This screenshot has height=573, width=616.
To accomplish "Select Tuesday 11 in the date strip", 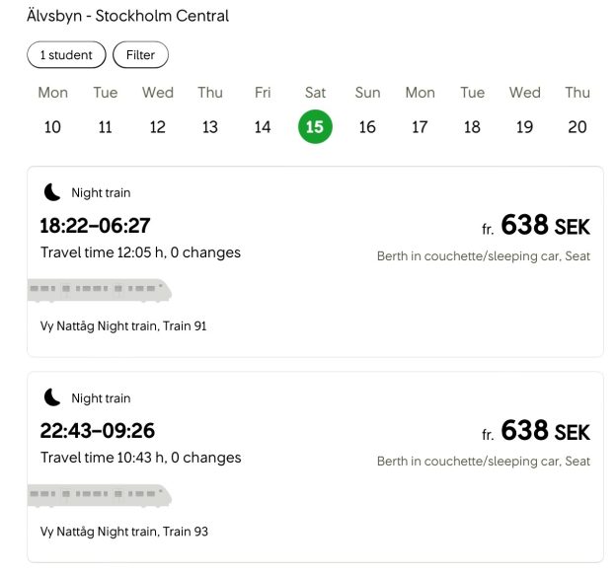I will pyautogui.click(x=106, y=111).
